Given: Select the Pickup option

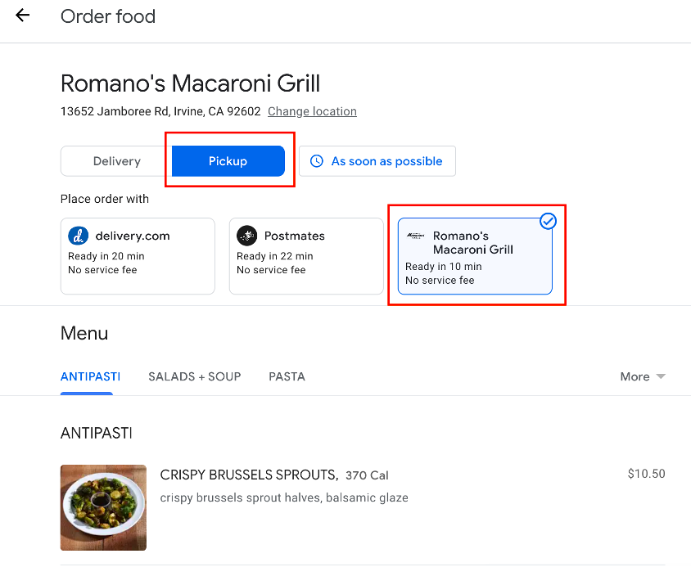Looking at the screenshot, I should coord(228,161).
